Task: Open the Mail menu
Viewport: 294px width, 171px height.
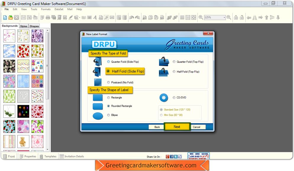Action: click(70, 9)
